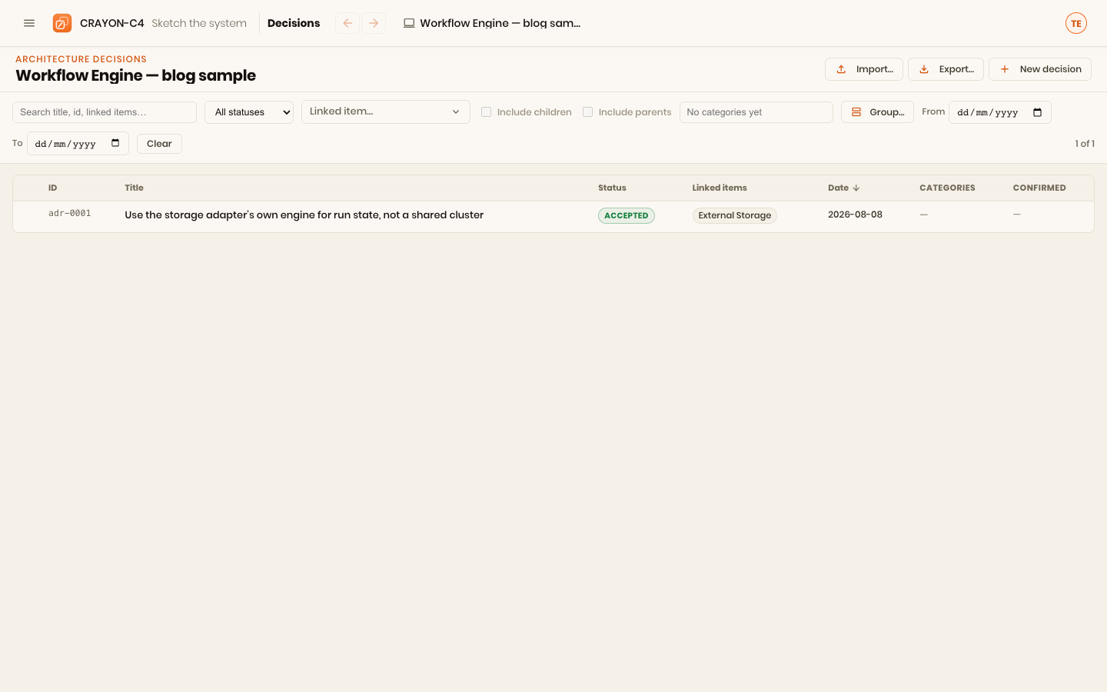Click the 'Sketch the system' tagline

point(199,23)
